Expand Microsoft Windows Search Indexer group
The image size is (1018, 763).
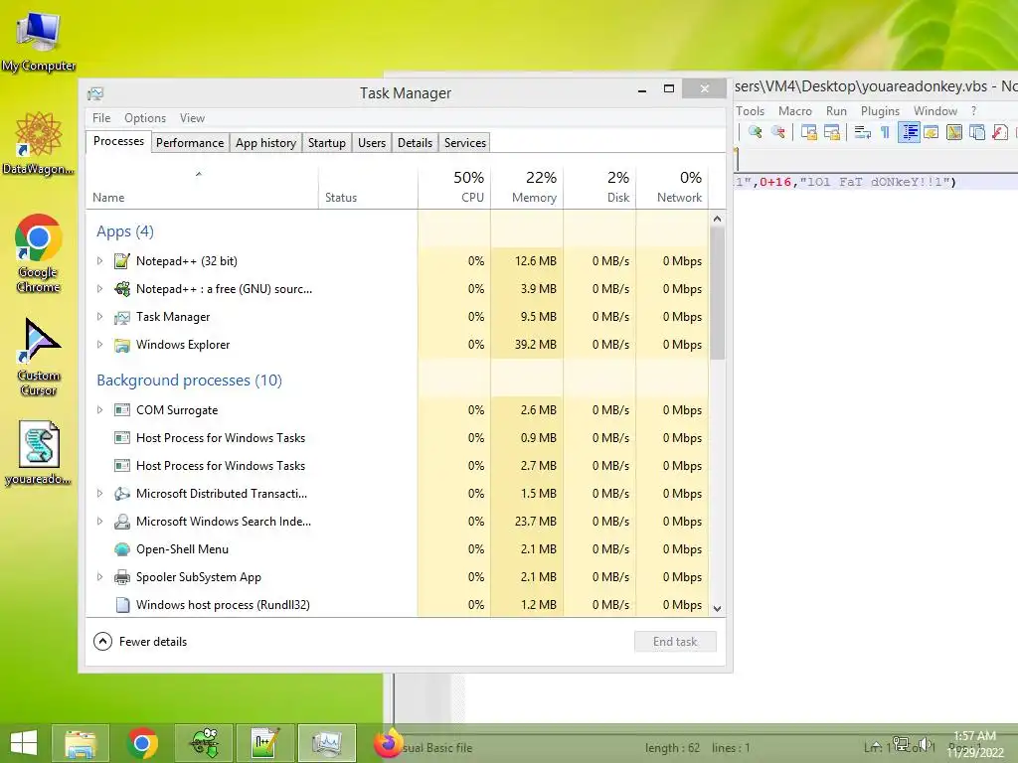pyautogui.click(x=99, y=522)
